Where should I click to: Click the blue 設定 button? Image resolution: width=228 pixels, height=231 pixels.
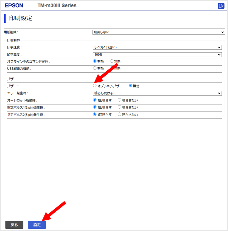click(x=37, y=225)
